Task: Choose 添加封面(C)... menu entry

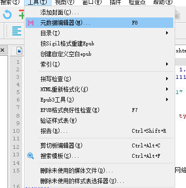Action: point(99,12)
